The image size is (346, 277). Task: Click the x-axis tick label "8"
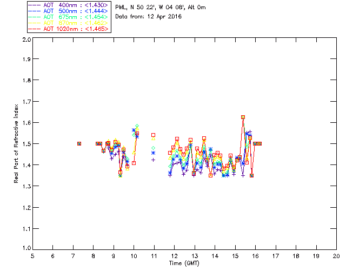tap(94, 256)
